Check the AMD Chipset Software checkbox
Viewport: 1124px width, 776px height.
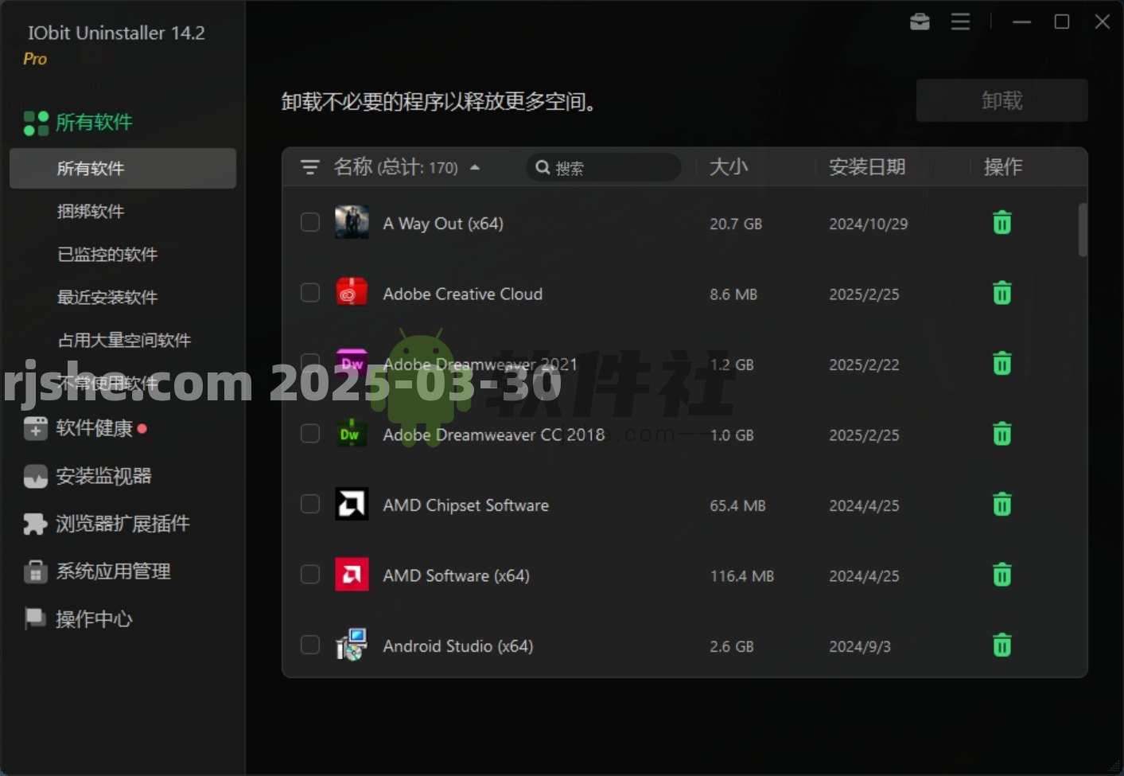point(310,504)
